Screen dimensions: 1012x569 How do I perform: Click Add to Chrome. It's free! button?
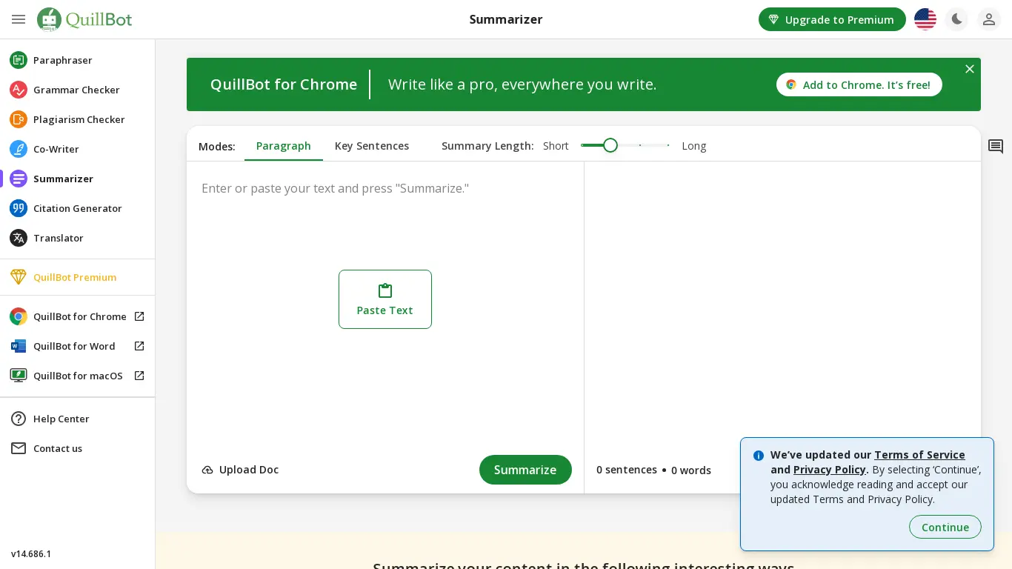[859, 84]
